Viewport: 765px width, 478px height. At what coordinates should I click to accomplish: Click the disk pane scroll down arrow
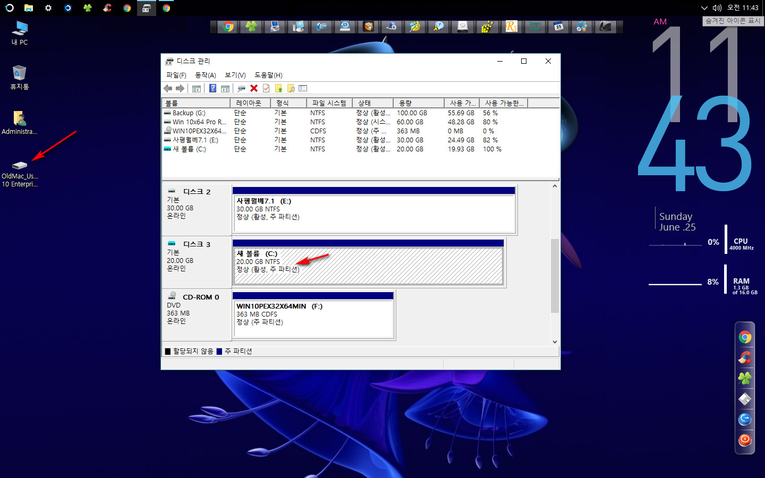(555, 342)
